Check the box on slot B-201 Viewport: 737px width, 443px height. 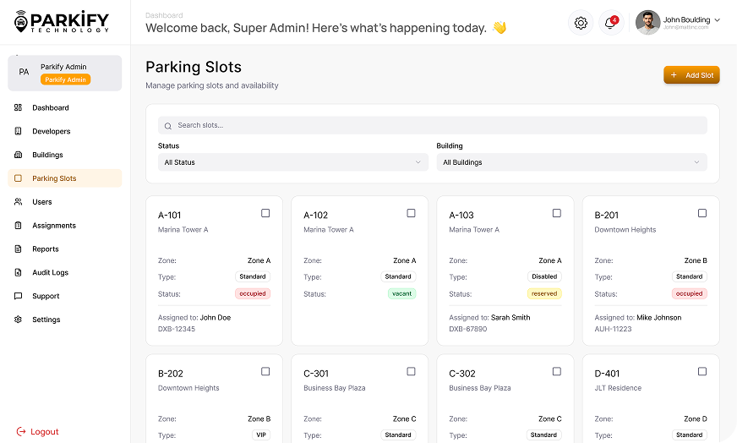click(702, 214)
